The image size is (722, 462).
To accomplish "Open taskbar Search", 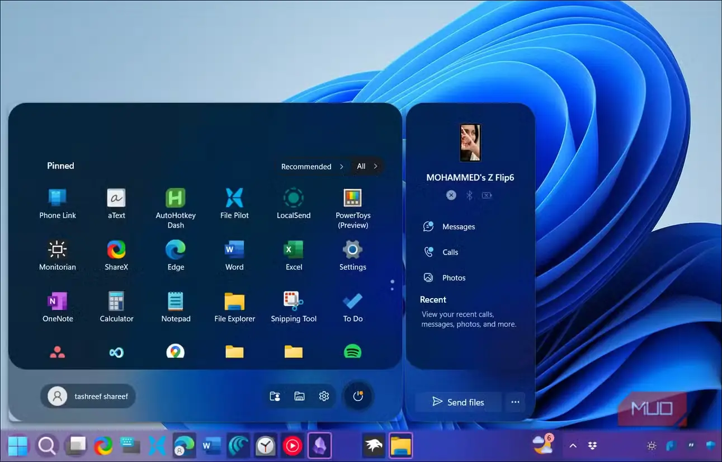I will 47,446.
